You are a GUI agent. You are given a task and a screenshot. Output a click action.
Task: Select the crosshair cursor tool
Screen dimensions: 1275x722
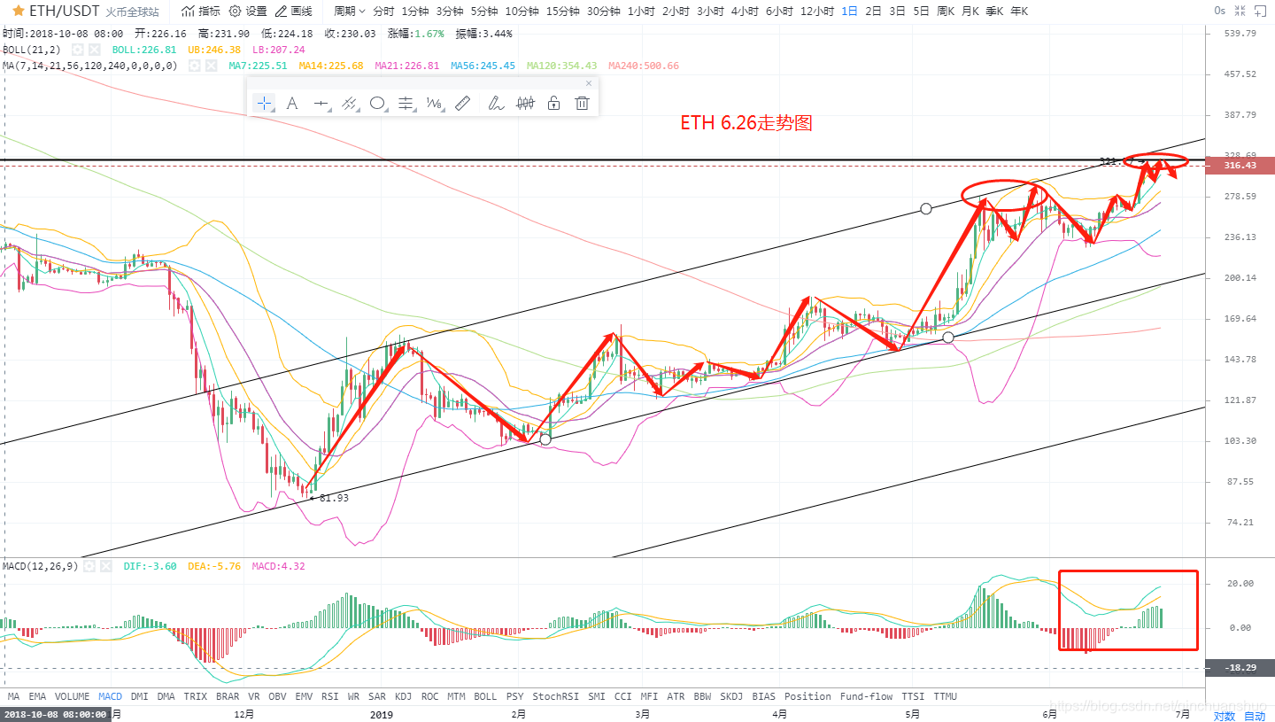(264, 104)
